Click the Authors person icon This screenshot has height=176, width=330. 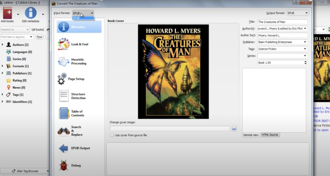pos(9,44)
